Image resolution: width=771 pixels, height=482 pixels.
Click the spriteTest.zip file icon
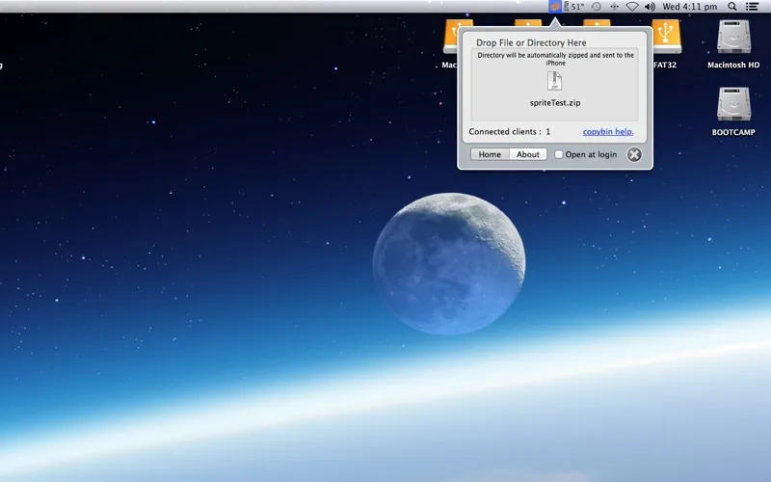click(554, 81)
